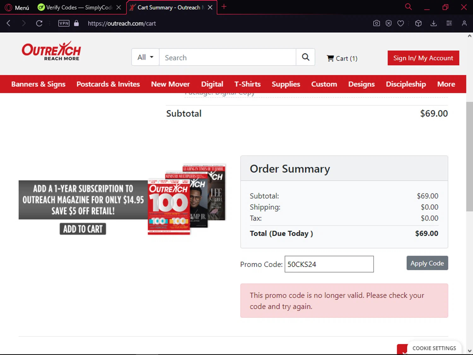The width and height of the screenshot is (473, 355).
Task: Click Sign In/ My Account button
Action: (423, 58)
